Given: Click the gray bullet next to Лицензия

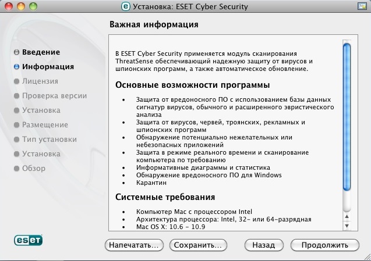Looking at the screenshot, I should 16,81.
